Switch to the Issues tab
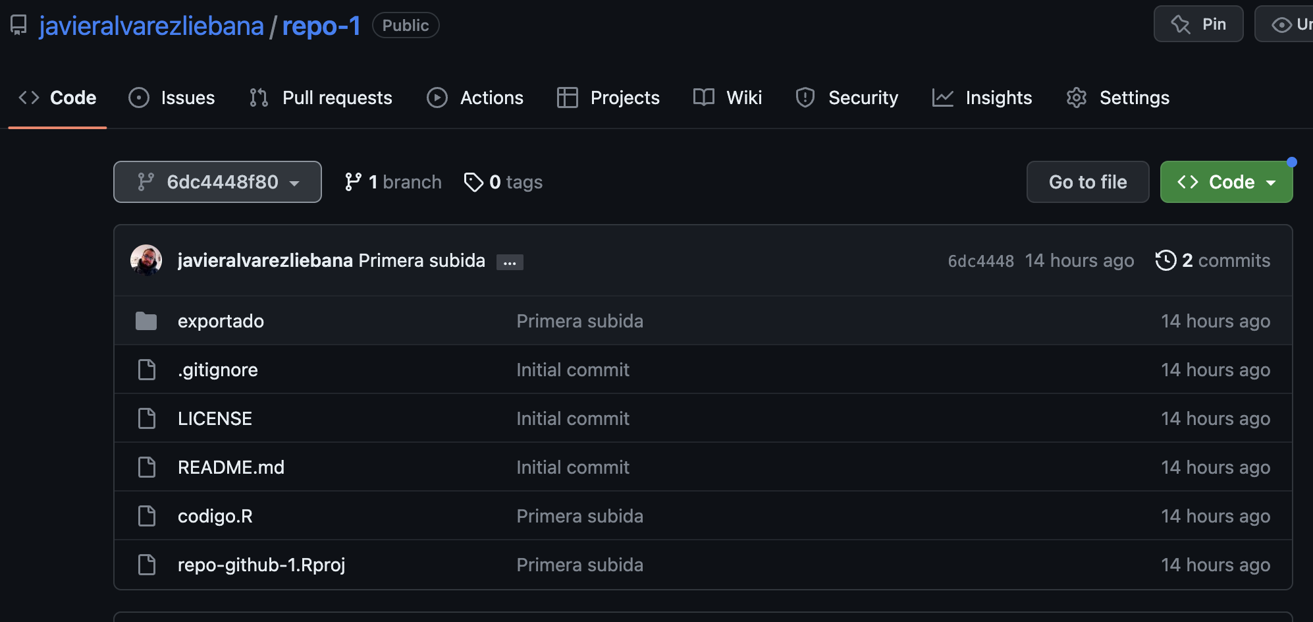Image resolution: width=1313 pixels, height=622 pixels. (x=172, y=98)
